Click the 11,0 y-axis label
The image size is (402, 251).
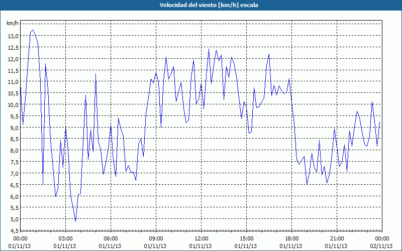[13, 82]
